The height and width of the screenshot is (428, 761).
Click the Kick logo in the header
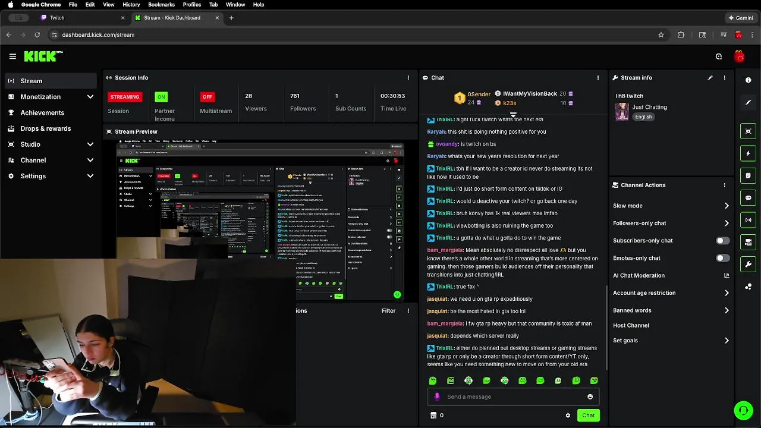click(43, 56)
